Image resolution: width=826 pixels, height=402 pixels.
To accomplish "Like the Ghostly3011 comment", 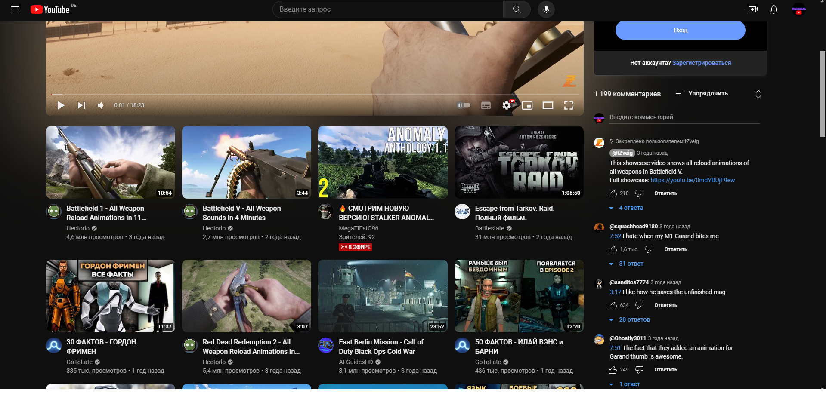I will (x=613, y=370).
